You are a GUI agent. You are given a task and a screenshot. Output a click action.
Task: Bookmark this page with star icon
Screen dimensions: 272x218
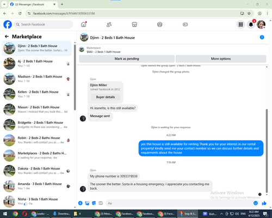(249, 14)
